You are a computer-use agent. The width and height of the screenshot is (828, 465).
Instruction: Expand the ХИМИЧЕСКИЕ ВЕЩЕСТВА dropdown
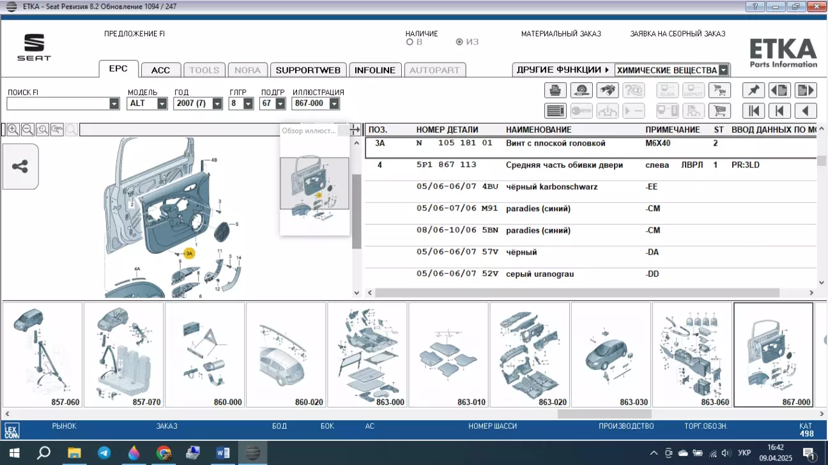click(723, 70)
